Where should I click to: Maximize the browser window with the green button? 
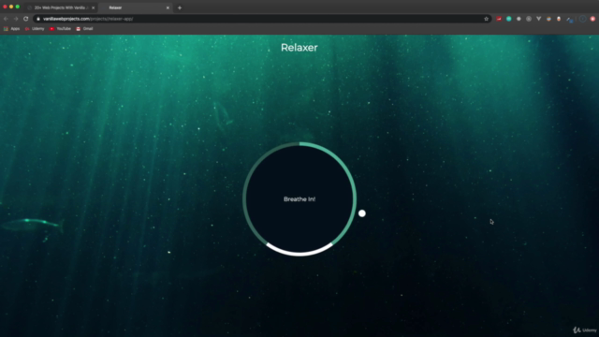pyautogui.click(x=18, y=7)
